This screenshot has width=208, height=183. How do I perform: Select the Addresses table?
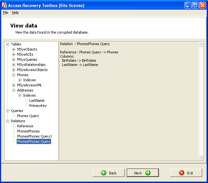point(25,90)
